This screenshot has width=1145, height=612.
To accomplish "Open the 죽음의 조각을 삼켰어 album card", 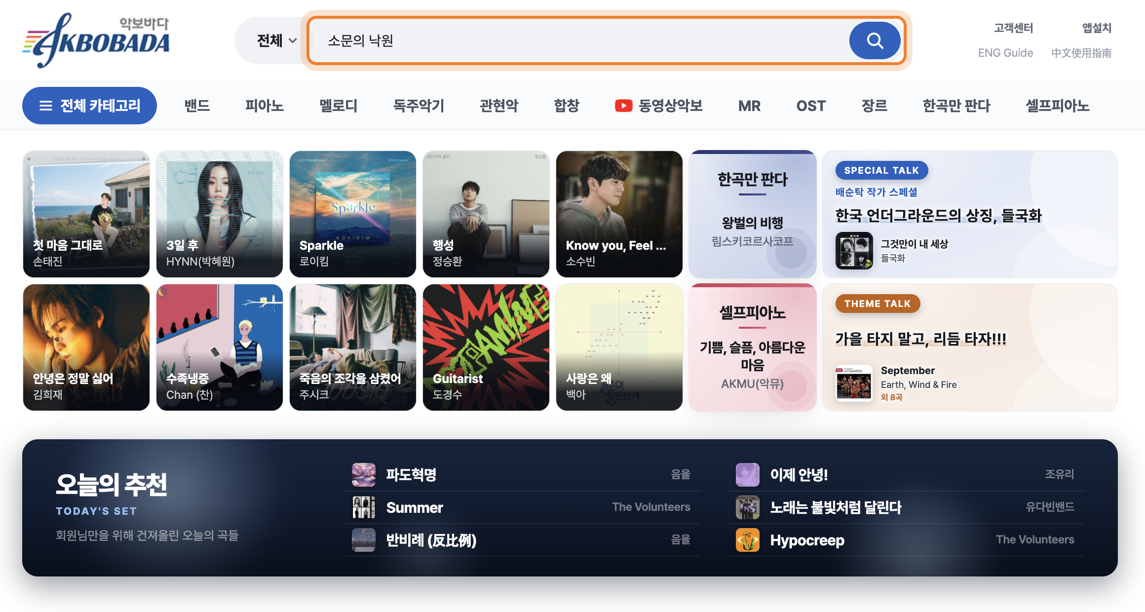I will (x=353, y=347).
